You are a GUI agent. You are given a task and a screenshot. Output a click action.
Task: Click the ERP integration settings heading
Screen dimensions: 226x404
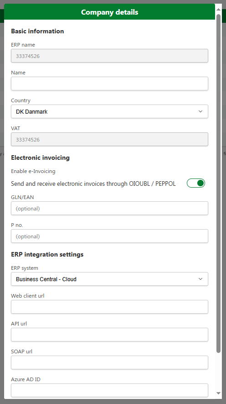[x=47, y=255]
